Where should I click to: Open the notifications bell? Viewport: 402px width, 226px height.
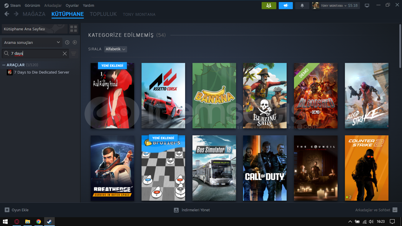point(302,6)
